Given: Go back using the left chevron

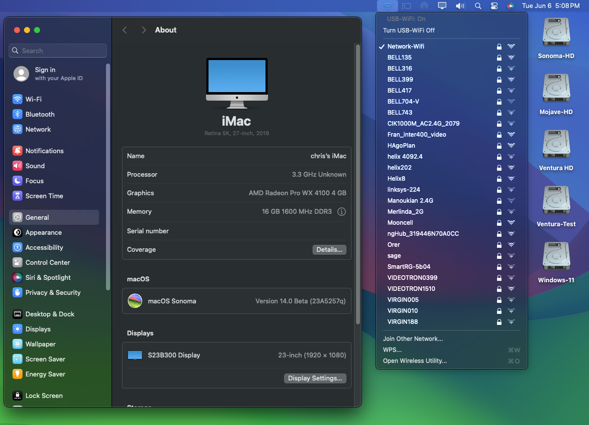Looking at the screenshot, I should click(x=125, y=30).
